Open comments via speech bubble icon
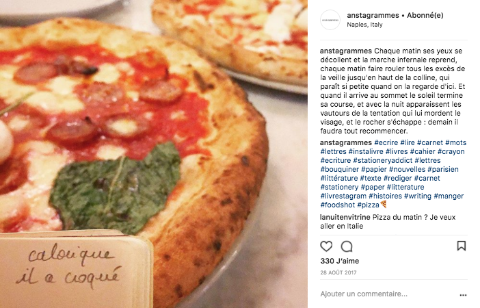Screen dimensions: 480x308 point(347,246)
